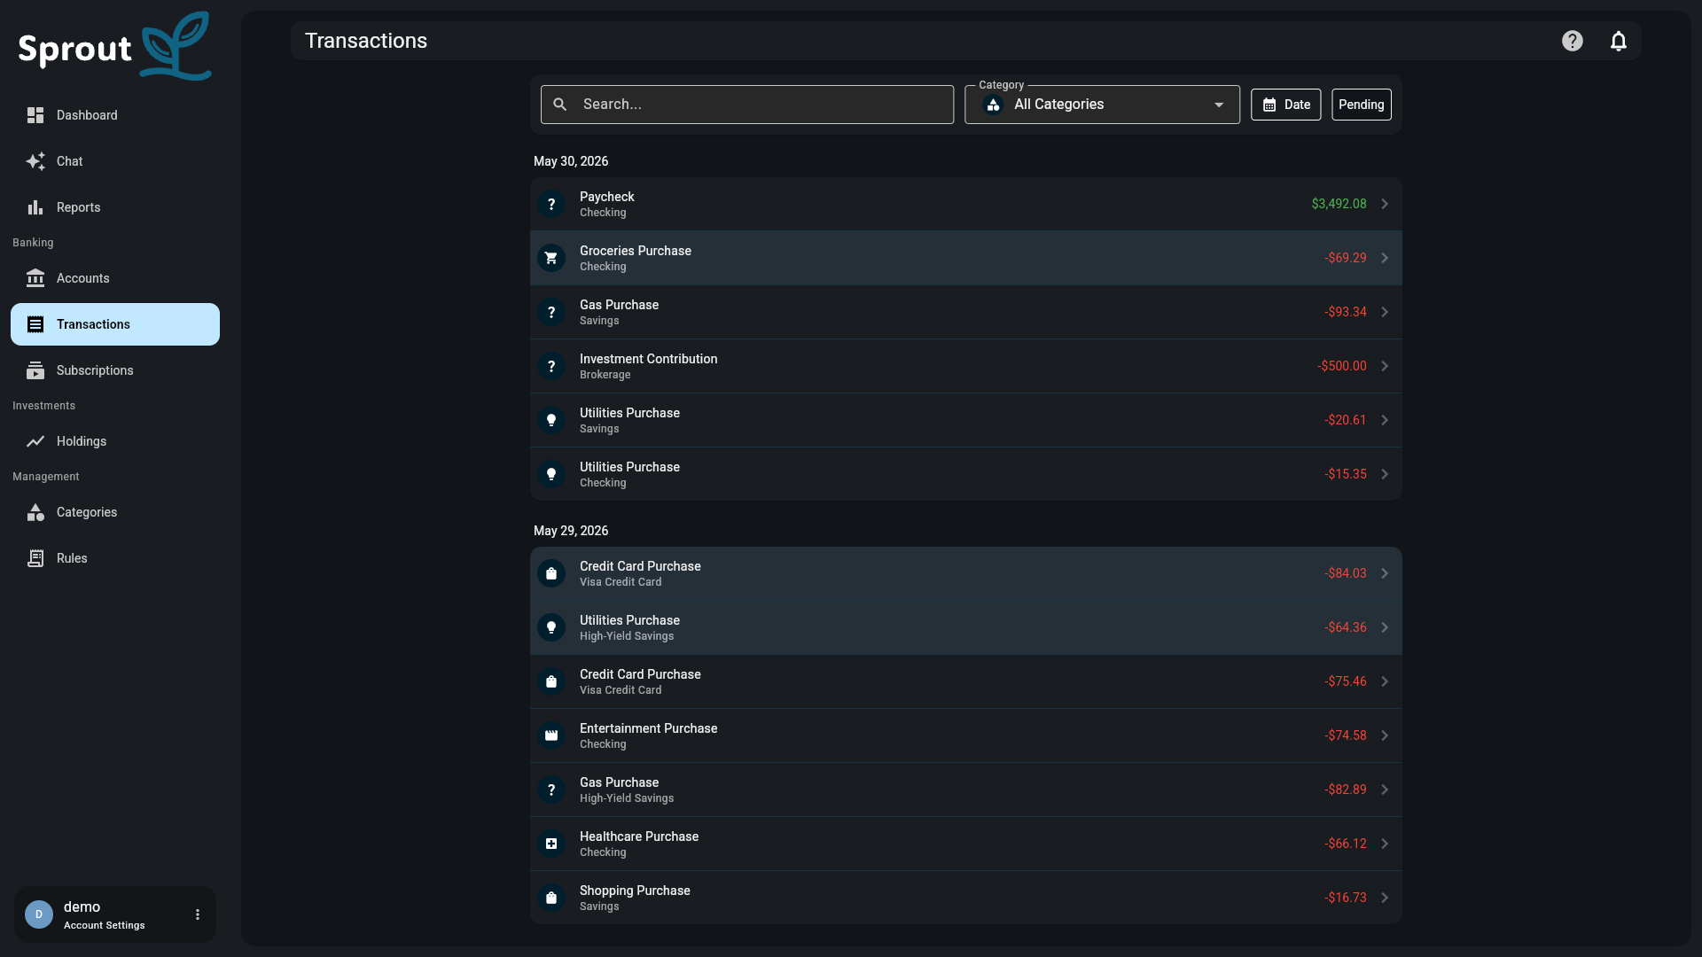This screenshot has width=1702, height=957.
Task: Click the Dashboard grid icon in sidebar
Action: coord(35,115)
